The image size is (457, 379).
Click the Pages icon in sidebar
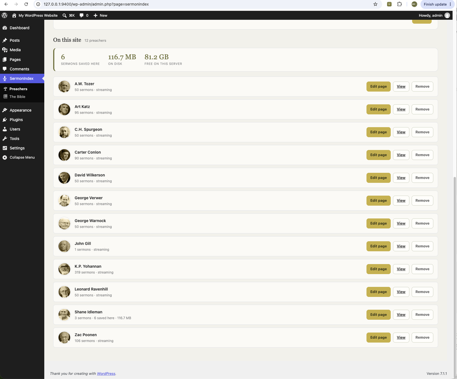point(5,60)
